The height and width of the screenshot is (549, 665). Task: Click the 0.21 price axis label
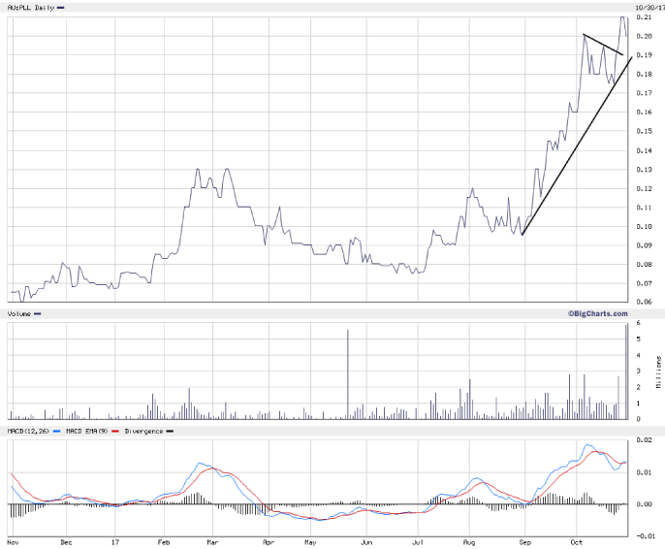645,18
